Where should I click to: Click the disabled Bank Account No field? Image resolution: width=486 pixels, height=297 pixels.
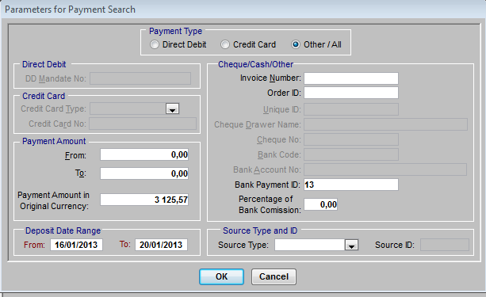[x=385, y=169]
